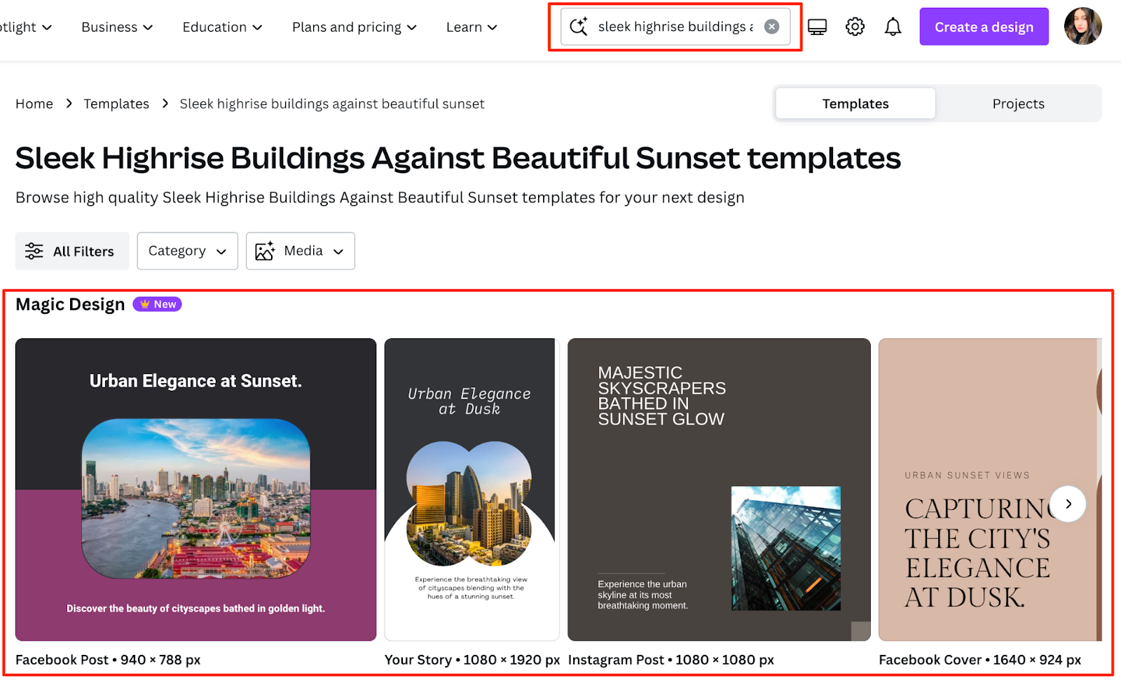The image size is (1121, 685).
Task: Open the Education menu
Action: point(222,27)
